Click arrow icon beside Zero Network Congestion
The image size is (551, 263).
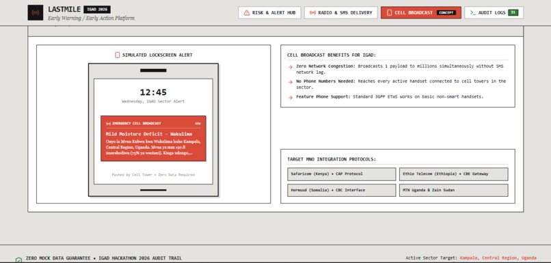291,67
